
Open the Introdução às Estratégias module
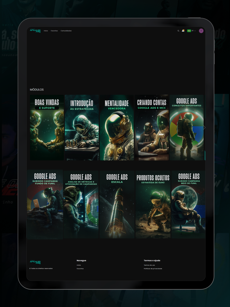coord(82,128)
